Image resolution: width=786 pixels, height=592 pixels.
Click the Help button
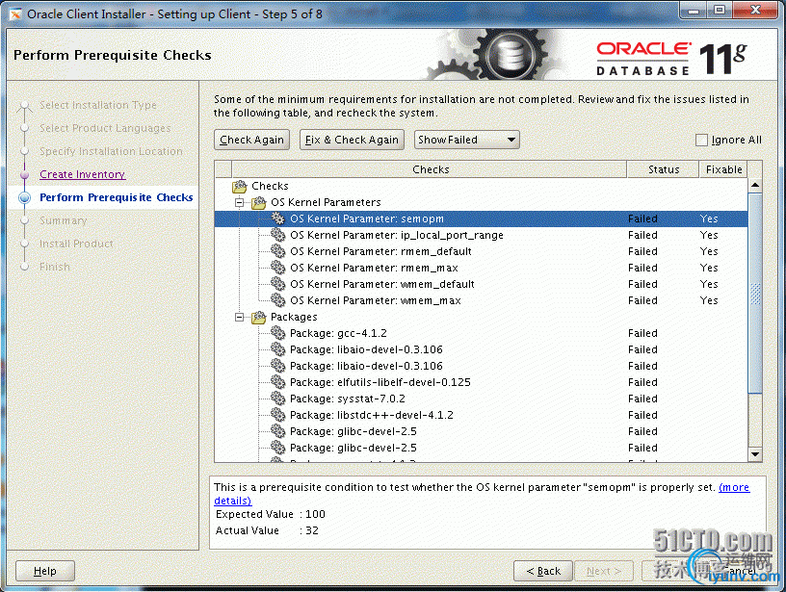point(45,571)
